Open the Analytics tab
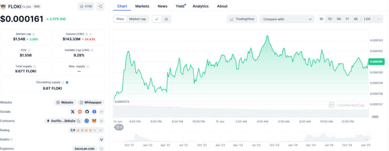The height and width of the screenshot is (151, 389). tap(201, 6)
